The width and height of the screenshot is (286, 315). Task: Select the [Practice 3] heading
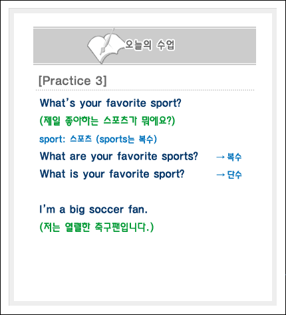(72, 80)
